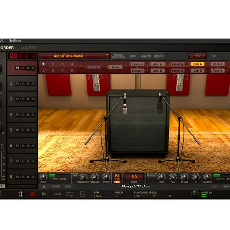Screen dimensions: 230x230
Task: Toggle the tuner ON button below F#
Action: 117,182
